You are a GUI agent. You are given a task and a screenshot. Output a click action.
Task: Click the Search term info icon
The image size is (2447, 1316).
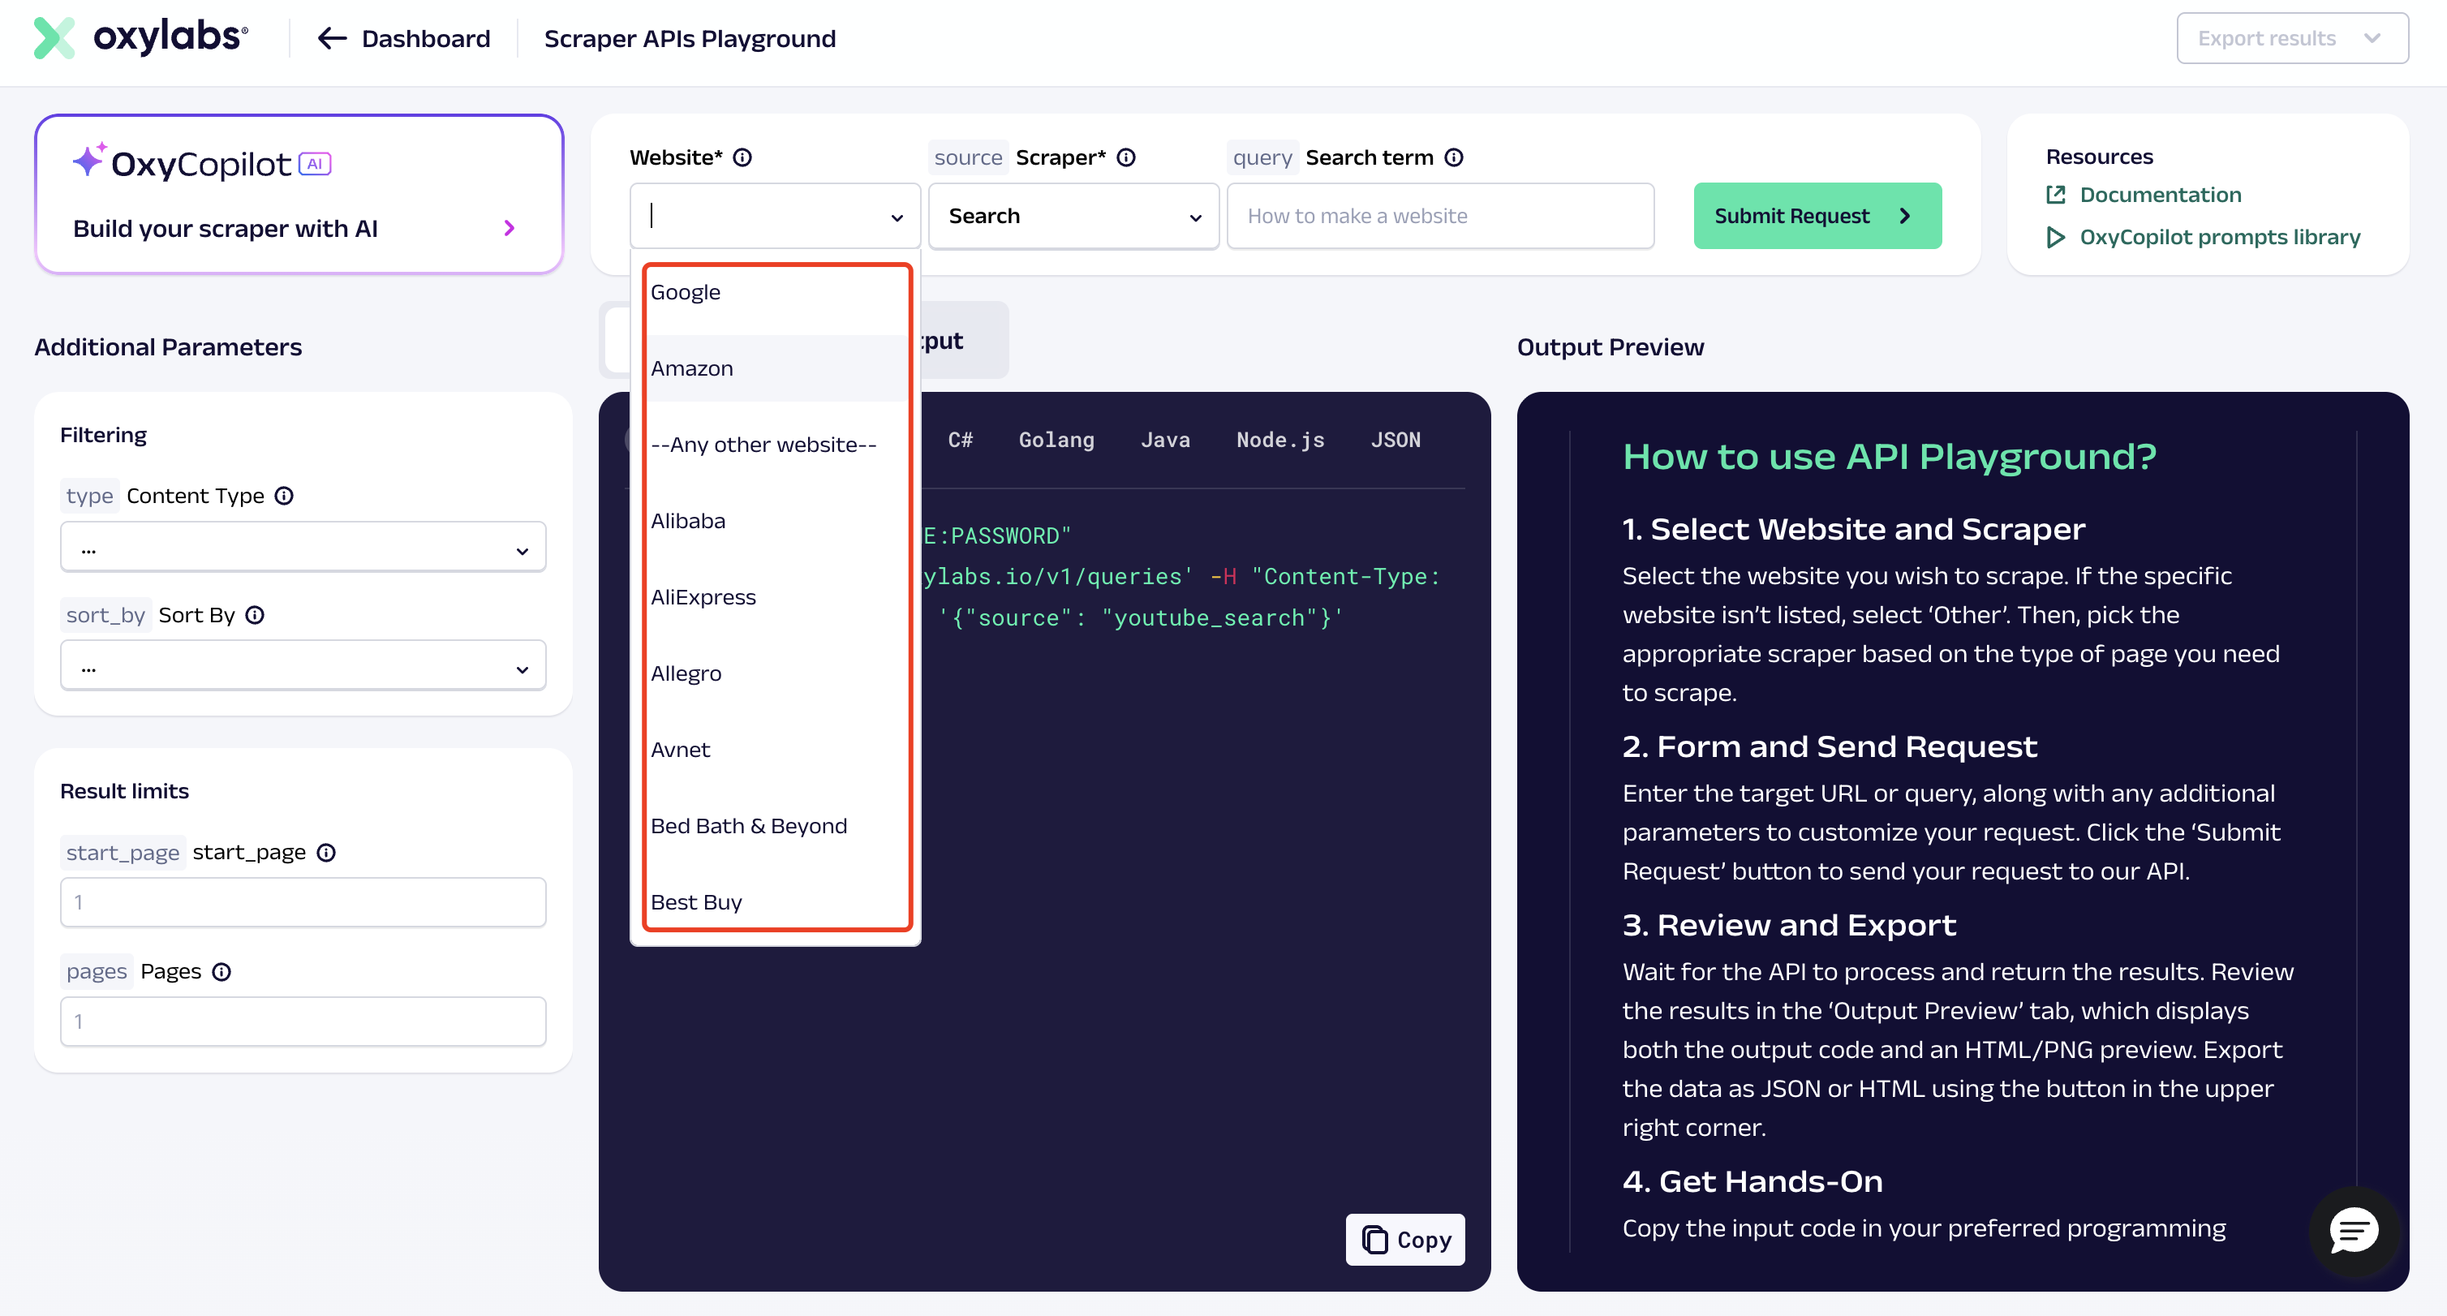[x=1453, y=157]
